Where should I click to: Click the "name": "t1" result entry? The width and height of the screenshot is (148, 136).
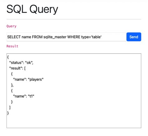pyautogui.click(x=24, y=96)
